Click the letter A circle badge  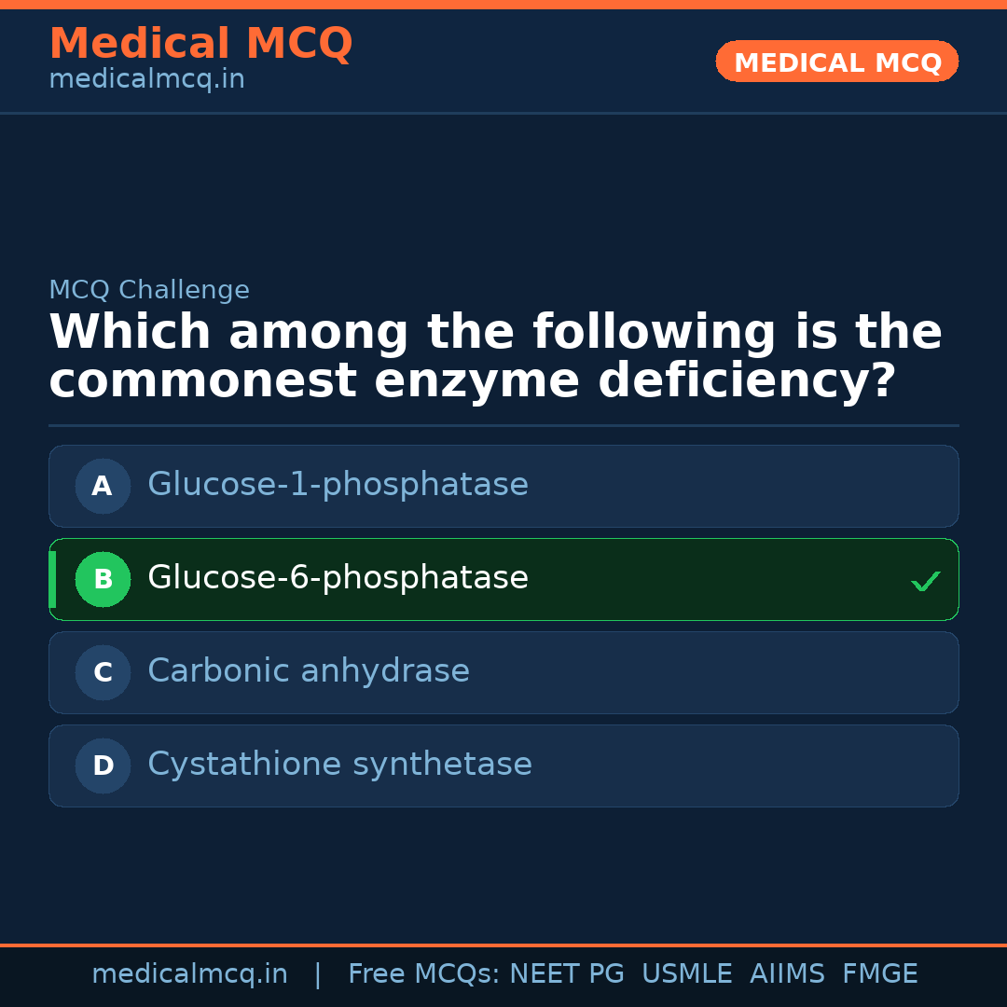(x=103, y=486)
